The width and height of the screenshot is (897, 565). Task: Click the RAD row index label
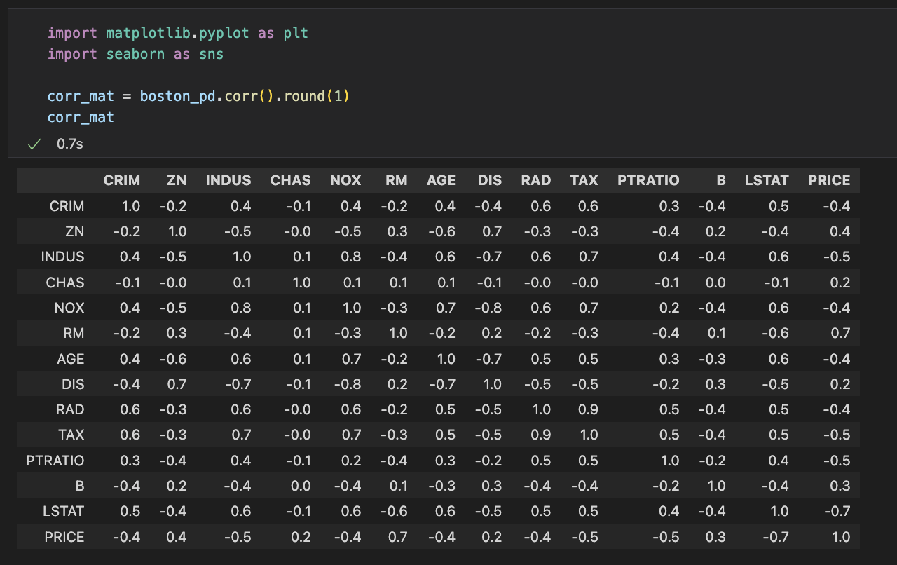(70, 409)
